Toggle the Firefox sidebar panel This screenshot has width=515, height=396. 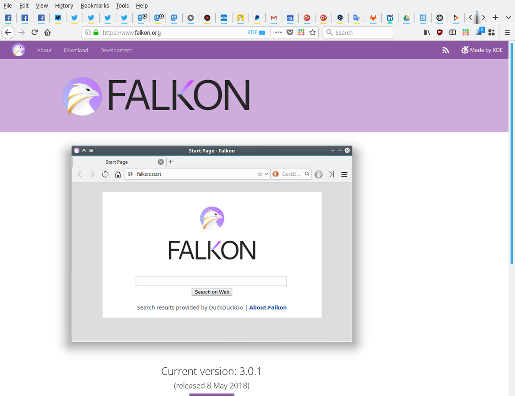point(452,32)
